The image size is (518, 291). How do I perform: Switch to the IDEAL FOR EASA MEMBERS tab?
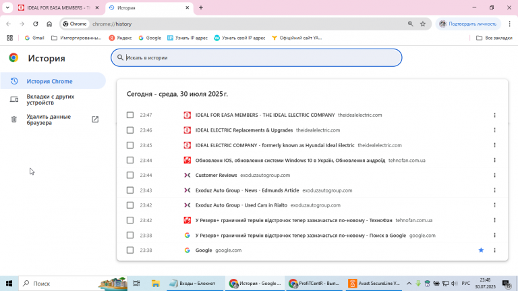click(x=59, y=7)
